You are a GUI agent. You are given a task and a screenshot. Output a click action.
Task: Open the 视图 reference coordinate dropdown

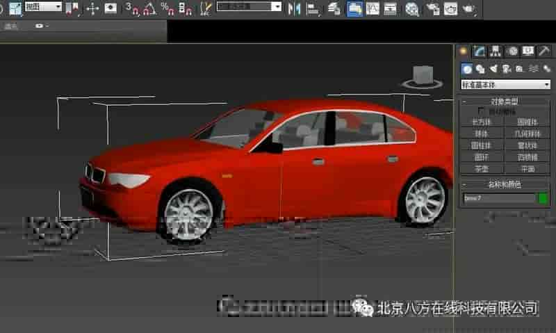(43, 7)
